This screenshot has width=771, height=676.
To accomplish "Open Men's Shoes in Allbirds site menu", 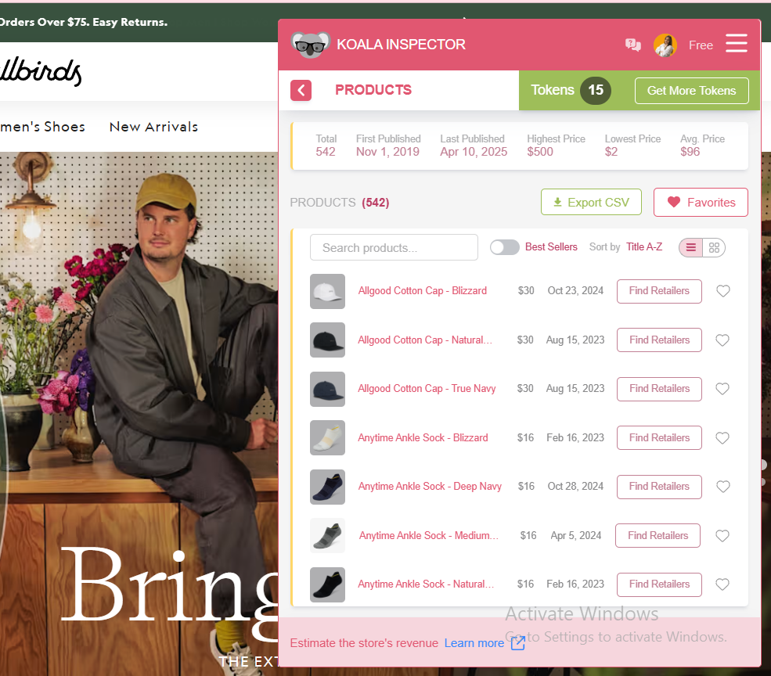I will 43,127.
